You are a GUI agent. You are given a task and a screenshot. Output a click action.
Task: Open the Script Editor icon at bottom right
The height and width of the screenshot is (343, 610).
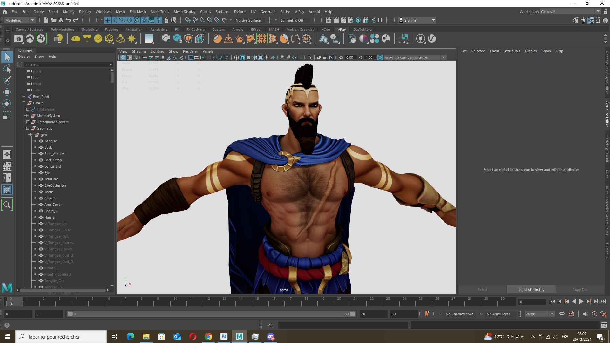pos(604,325)
